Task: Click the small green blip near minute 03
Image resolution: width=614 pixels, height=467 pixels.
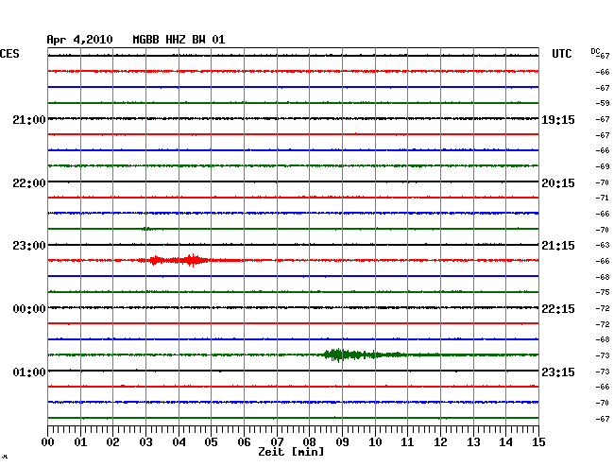Action: coord(147,229)
